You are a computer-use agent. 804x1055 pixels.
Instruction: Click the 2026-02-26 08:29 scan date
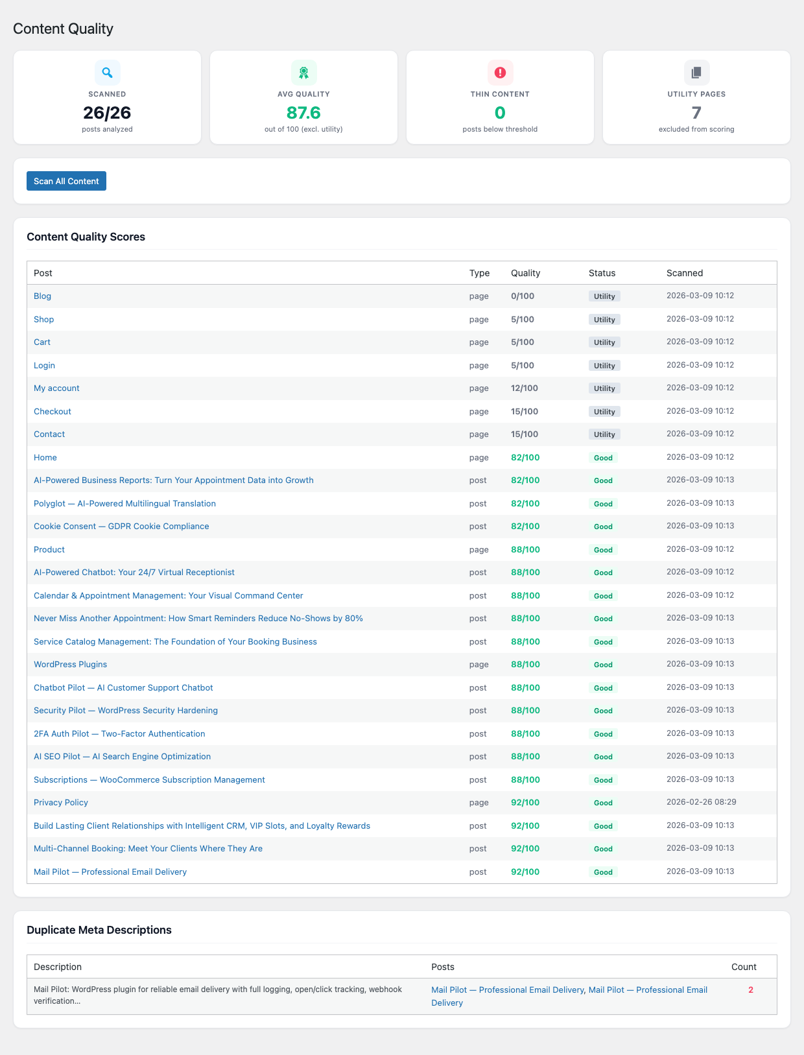coord(702,802)
